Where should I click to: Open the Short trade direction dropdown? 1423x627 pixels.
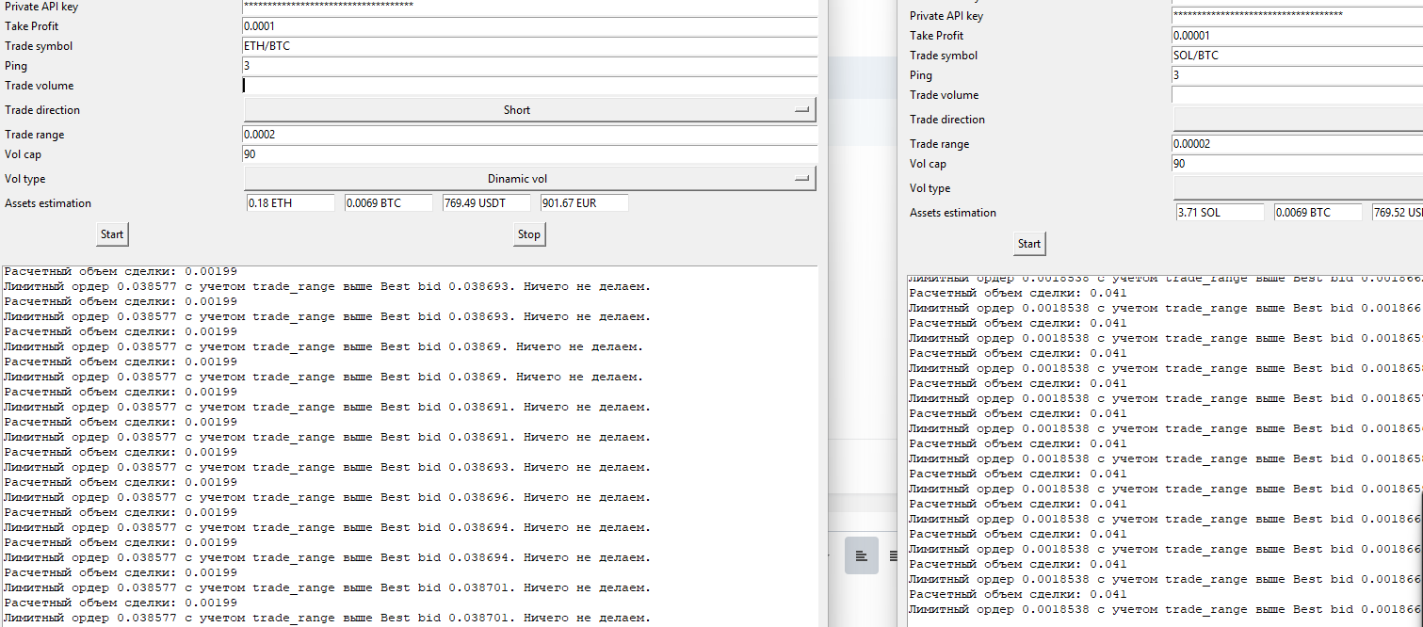tap(529, 110)
